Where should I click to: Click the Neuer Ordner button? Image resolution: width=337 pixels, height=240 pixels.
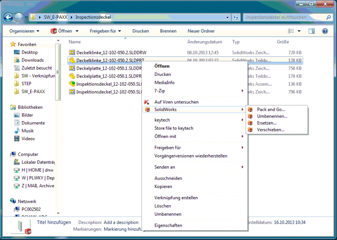201,31
